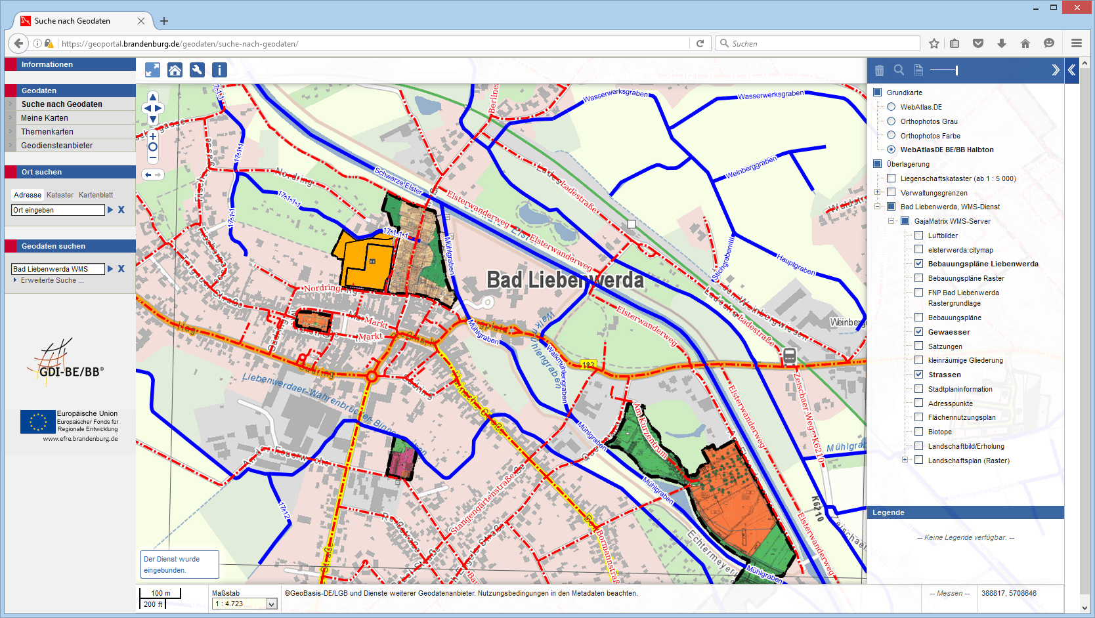Click the fullscreen map expand icon
The width and height of the screenshot is (1095, 618).
coord(152,70)
